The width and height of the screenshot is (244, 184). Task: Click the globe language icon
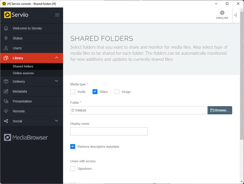pos(222,13)
